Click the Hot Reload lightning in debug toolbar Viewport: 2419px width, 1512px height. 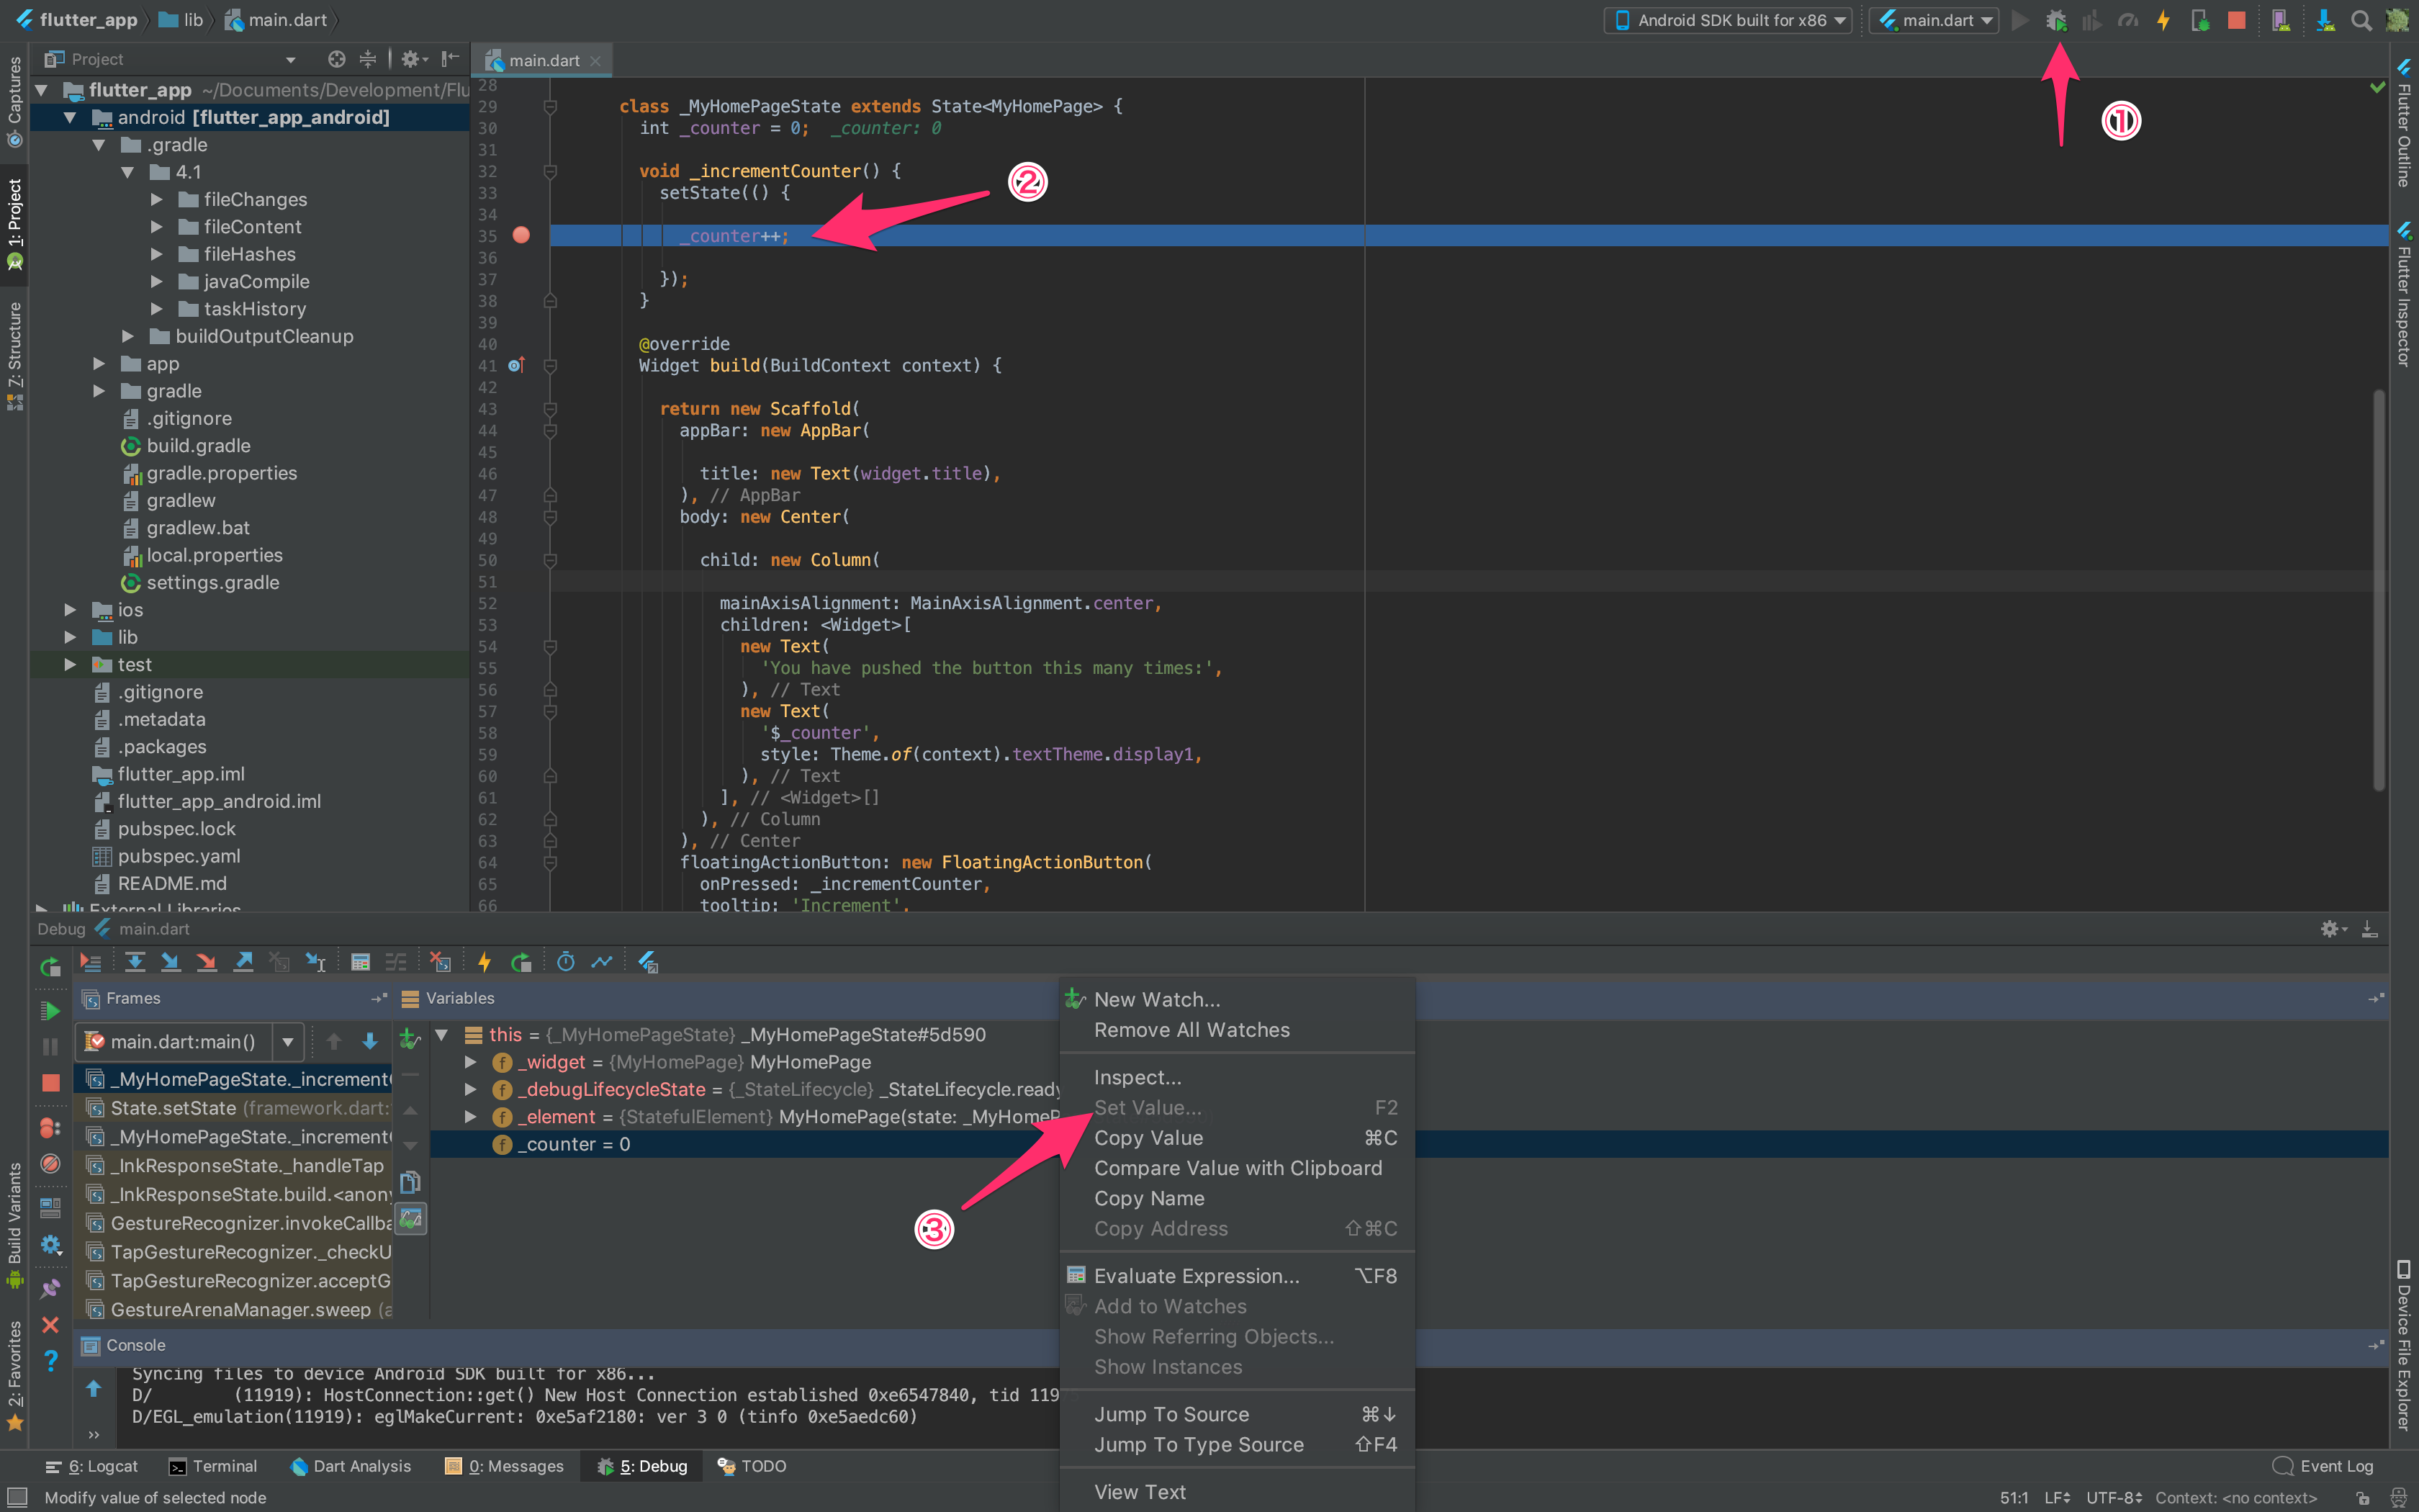click(x=485, y=962)
